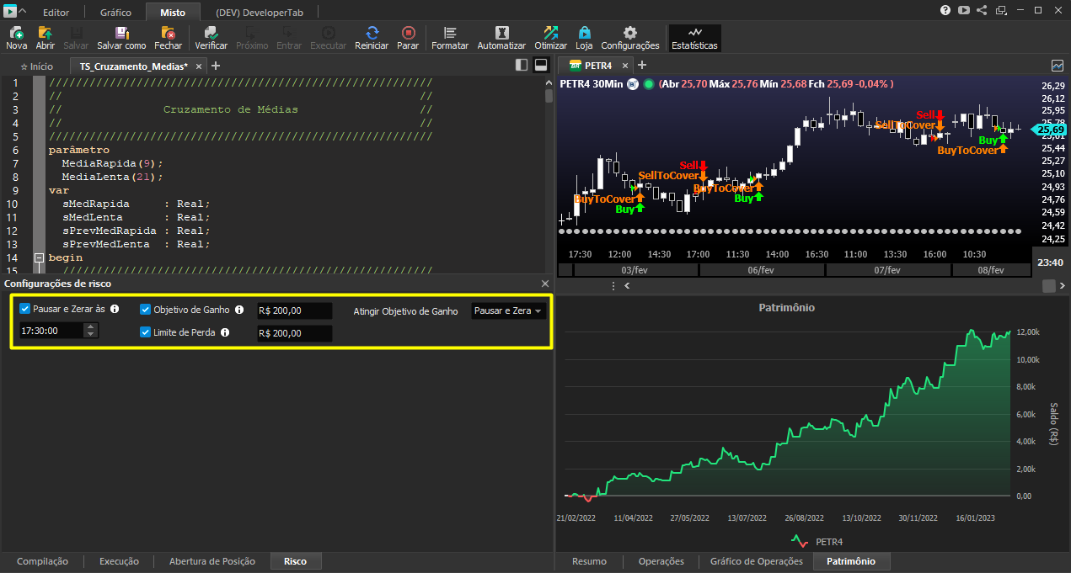
Task: Click the 03/fev date bar on chart
Action: [x=634, y=270]
